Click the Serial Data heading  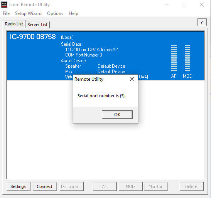[71, 44]
